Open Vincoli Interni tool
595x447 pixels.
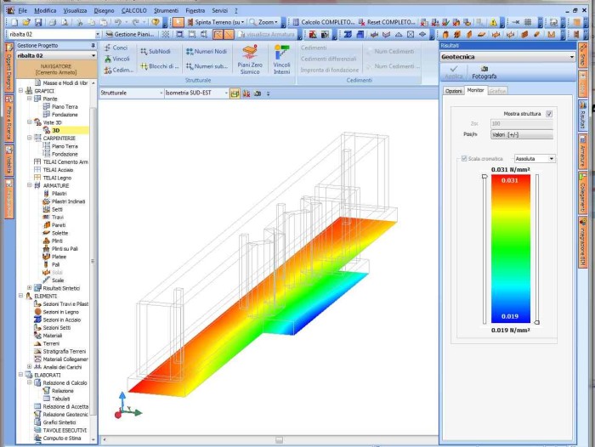281,59
